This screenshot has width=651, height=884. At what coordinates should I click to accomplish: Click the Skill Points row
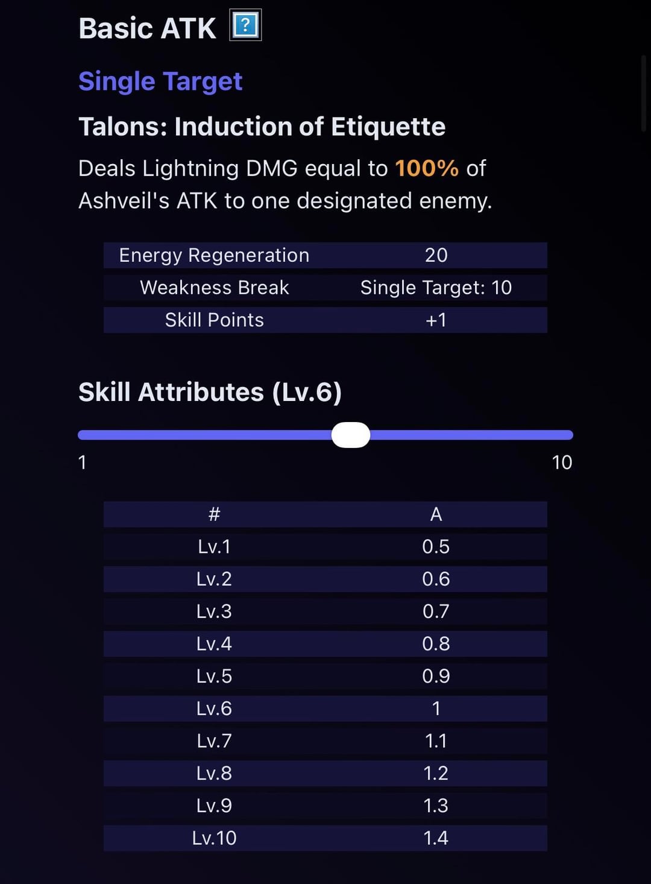[x=325, y=320]
